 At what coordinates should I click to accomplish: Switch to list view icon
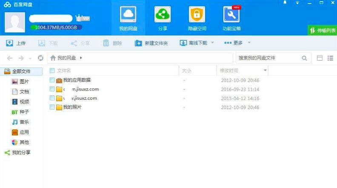[x=330, y=58]
